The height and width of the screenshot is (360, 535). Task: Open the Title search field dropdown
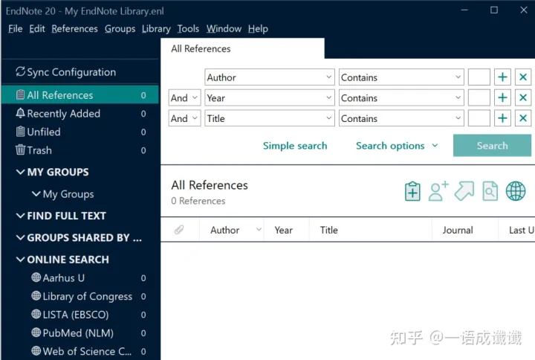coord(270,118)
